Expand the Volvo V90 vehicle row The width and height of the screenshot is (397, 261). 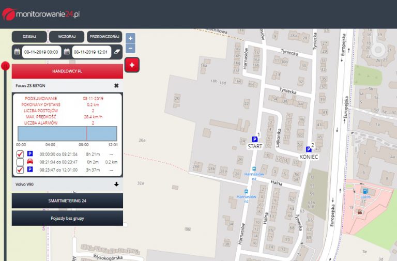[116, 185]
